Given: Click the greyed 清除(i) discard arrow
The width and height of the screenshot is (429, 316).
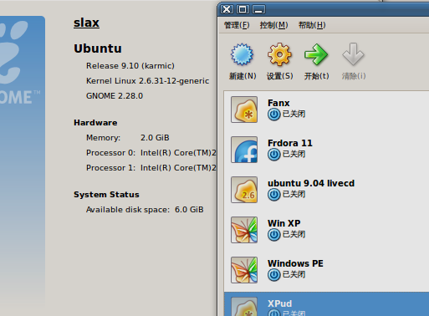Looking at the screenshot, I should [353, 54].
